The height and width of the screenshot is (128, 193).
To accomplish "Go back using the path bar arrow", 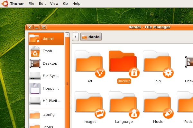I will click(x=76, y=37).
